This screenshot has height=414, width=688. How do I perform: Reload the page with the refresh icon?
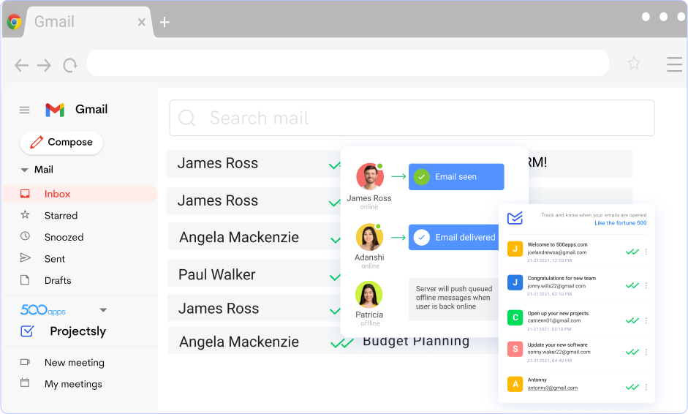[x=69, y=65]
